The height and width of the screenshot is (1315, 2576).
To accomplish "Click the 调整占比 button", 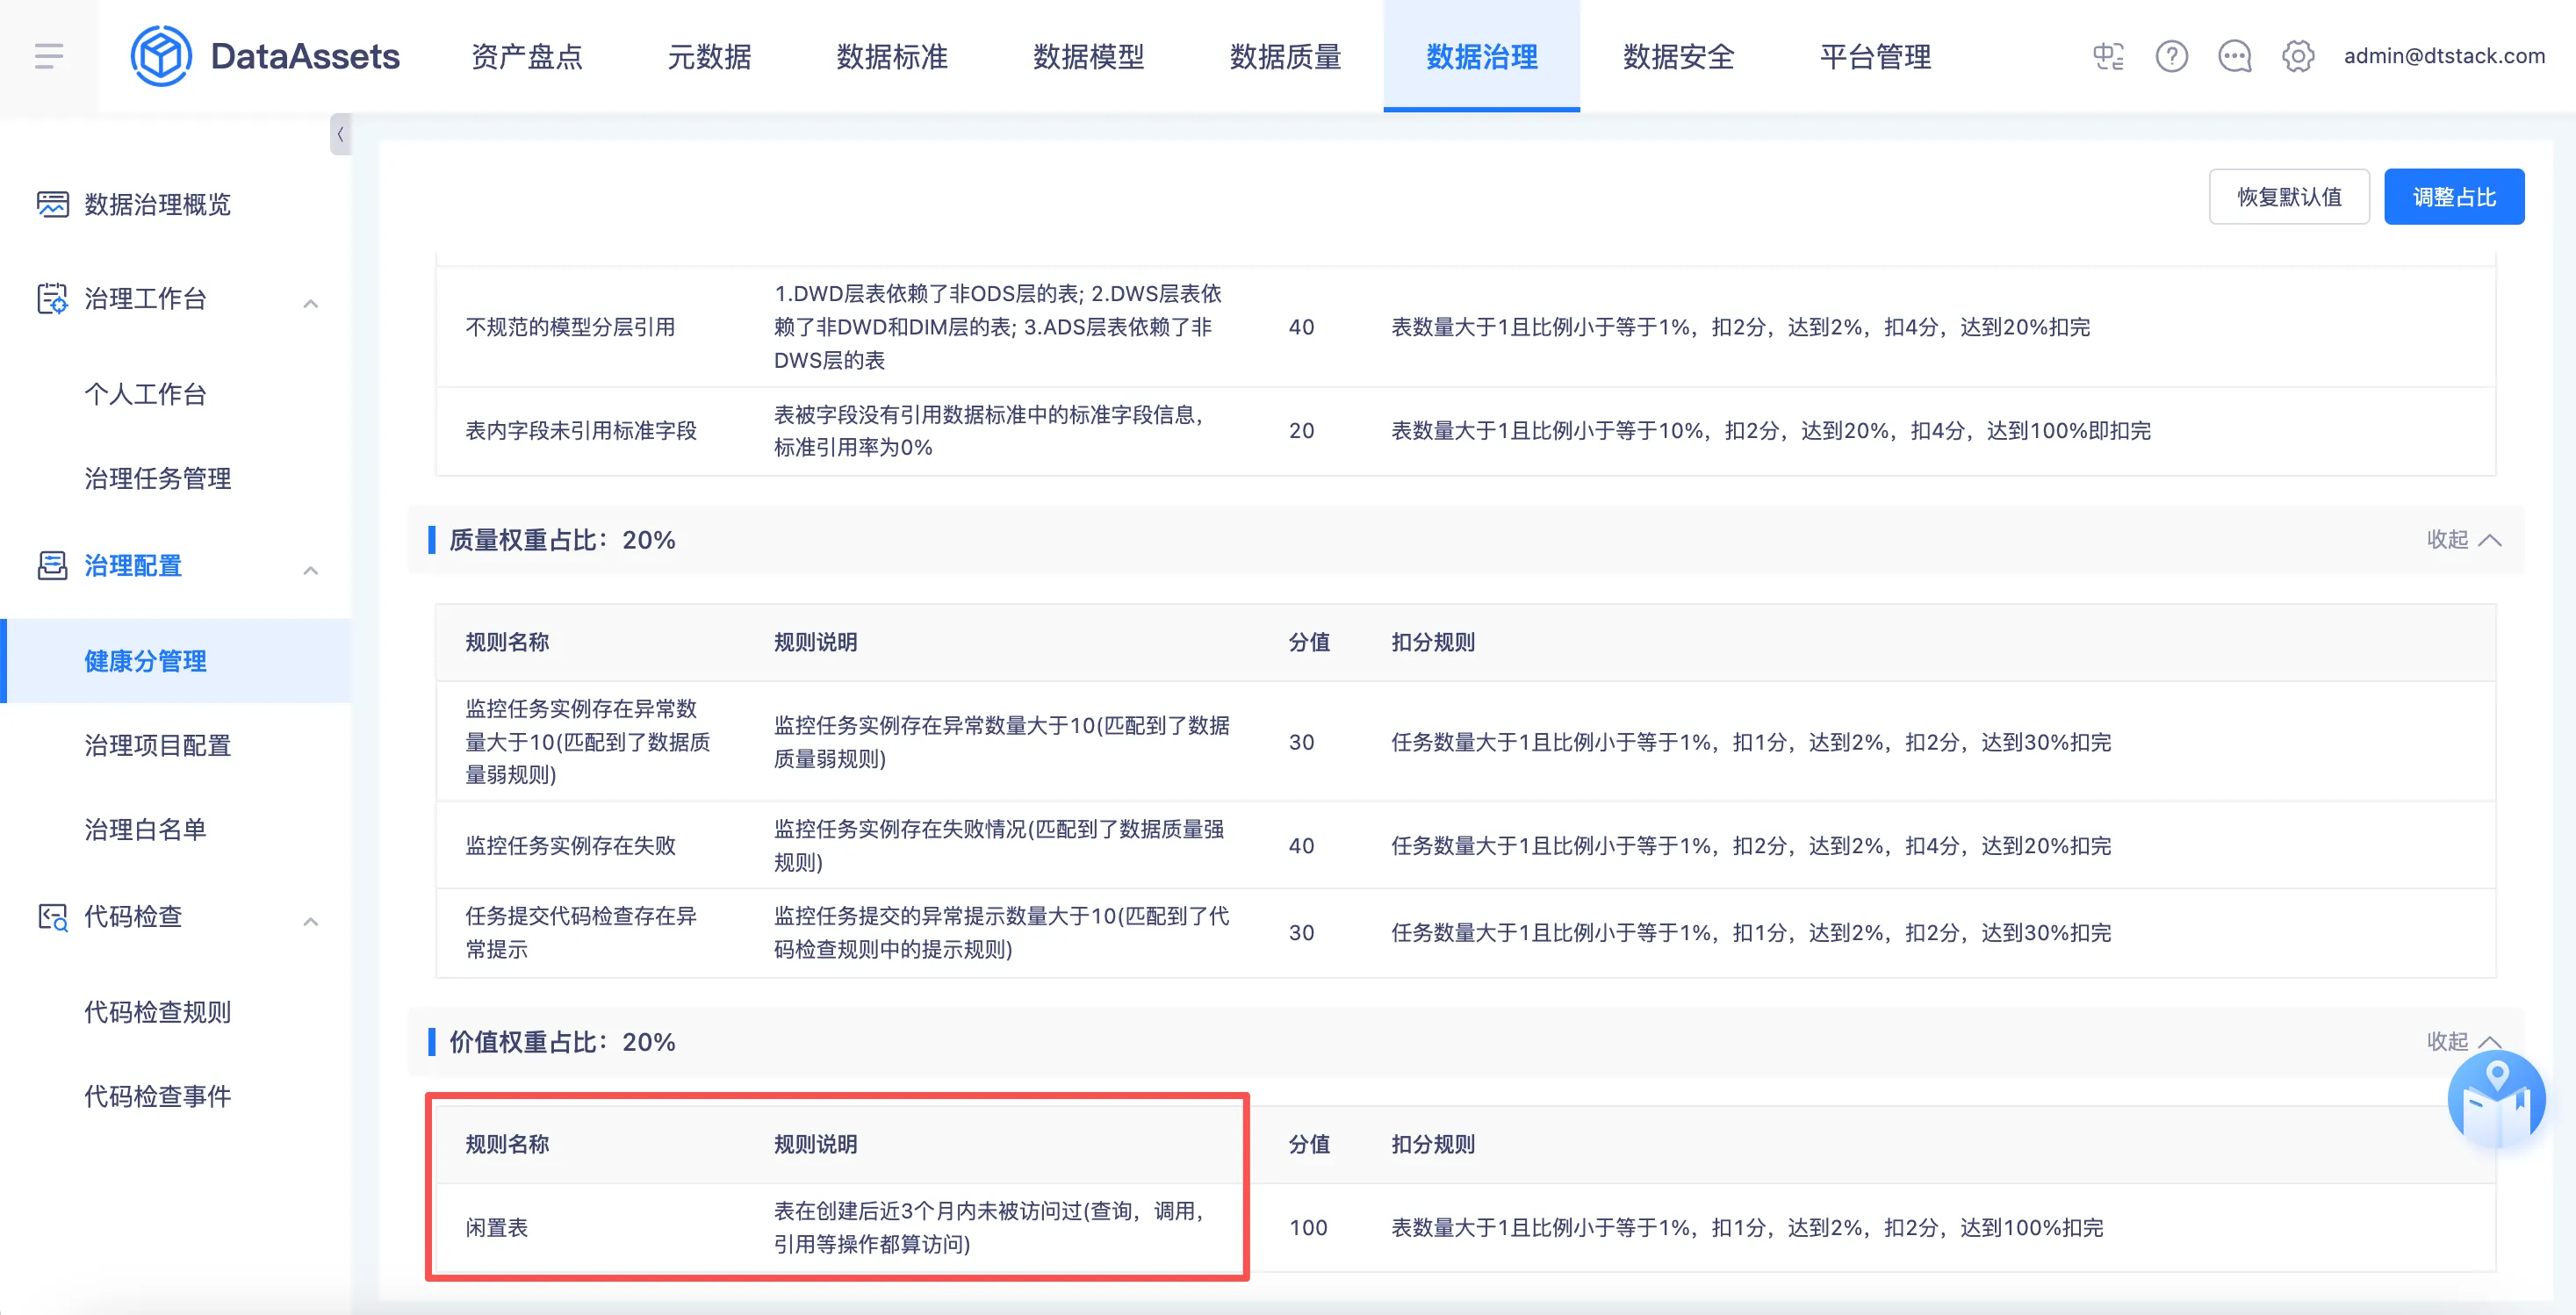I will [2453, 197].
